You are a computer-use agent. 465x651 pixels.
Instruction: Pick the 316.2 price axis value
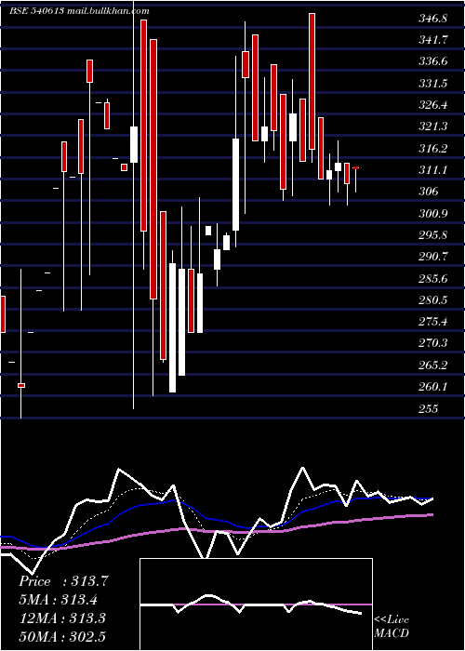click(433, 148)
